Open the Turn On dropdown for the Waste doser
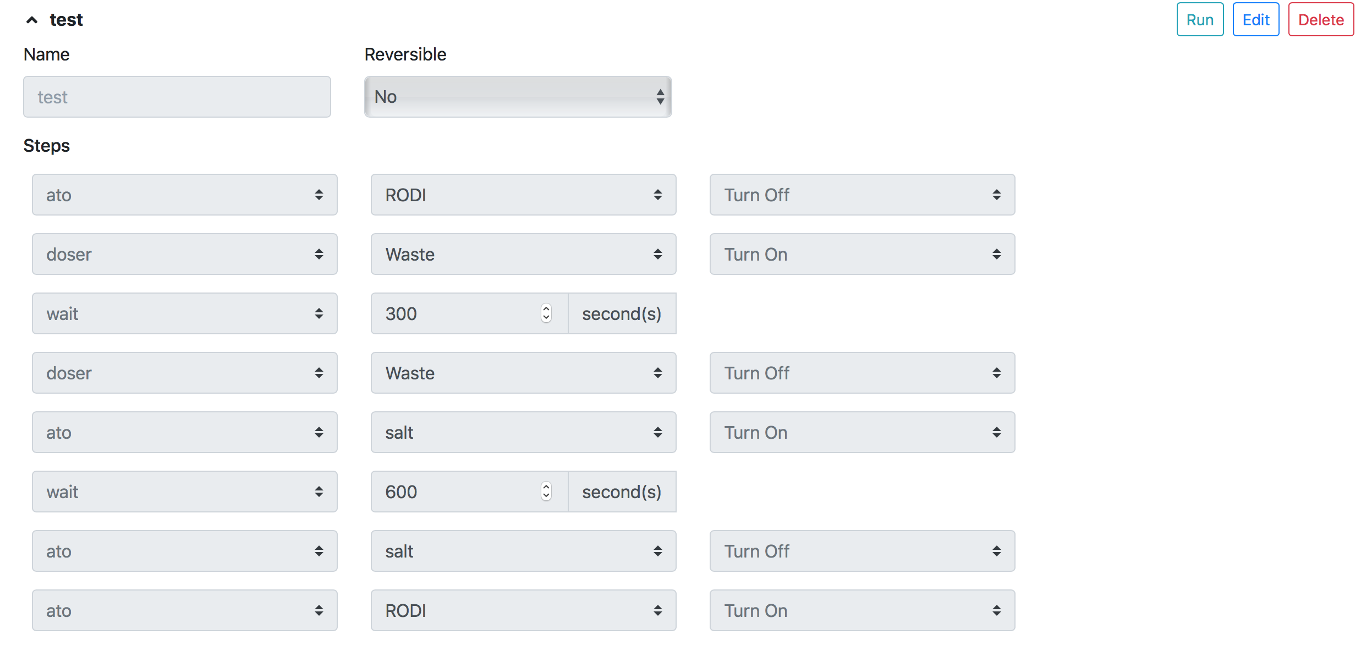This screenshot has width=1372, height=651. [x=861, y=254]
